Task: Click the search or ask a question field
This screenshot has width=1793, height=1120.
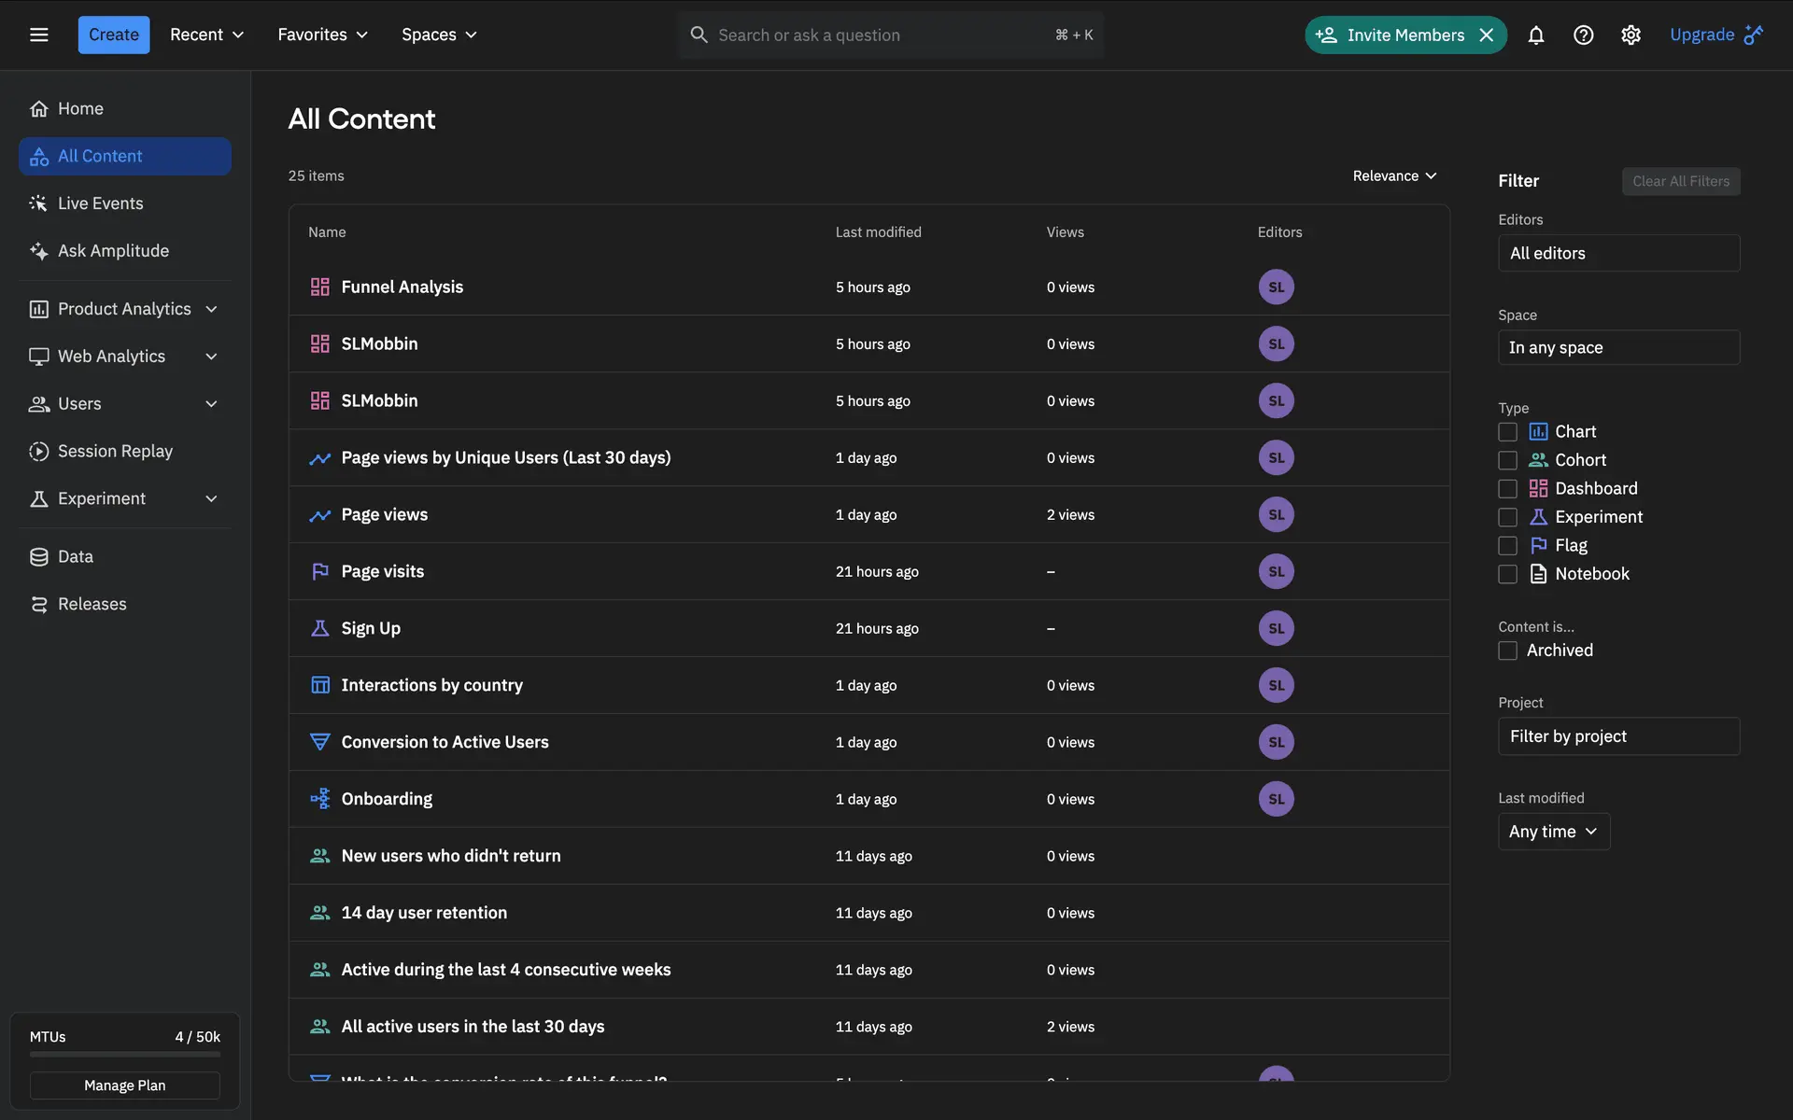Action: point(878,35)
